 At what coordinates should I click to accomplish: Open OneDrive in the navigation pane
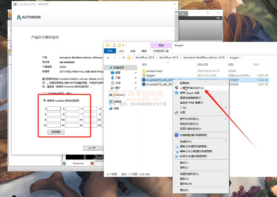(x=119, y=95)
